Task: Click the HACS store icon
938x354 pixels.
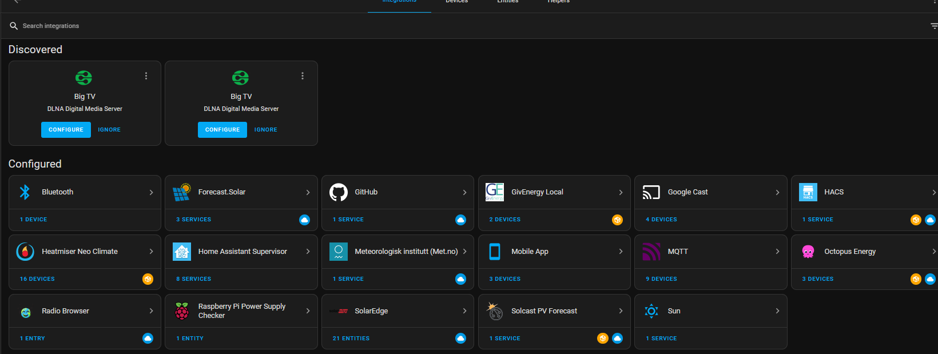Action: pos(808,192)
